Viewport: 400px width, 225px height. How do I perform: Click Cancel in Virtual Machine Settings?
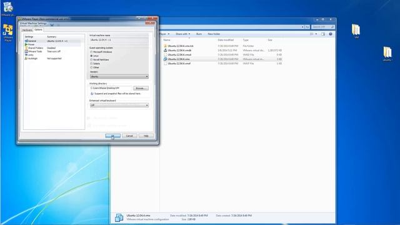(129, 136)
